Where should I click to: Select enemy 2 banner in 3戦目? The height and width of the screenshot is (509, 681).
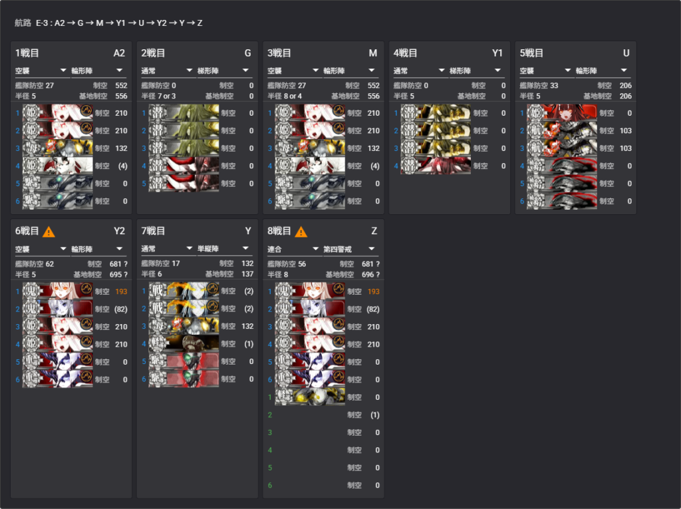310,130
